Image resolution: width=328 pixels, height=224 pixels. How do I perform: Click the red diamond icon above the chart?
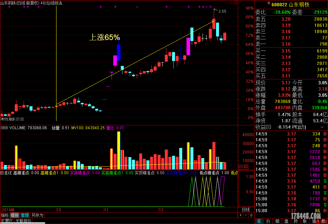(x=231, y=3)
